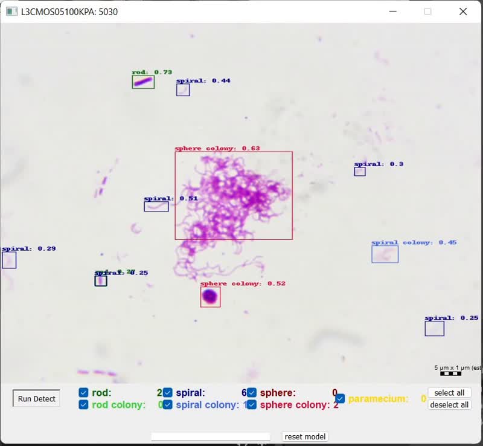This screenshot has height=446, width=483.
Task: Click the reset model button
Action: (x=305, y=436)
